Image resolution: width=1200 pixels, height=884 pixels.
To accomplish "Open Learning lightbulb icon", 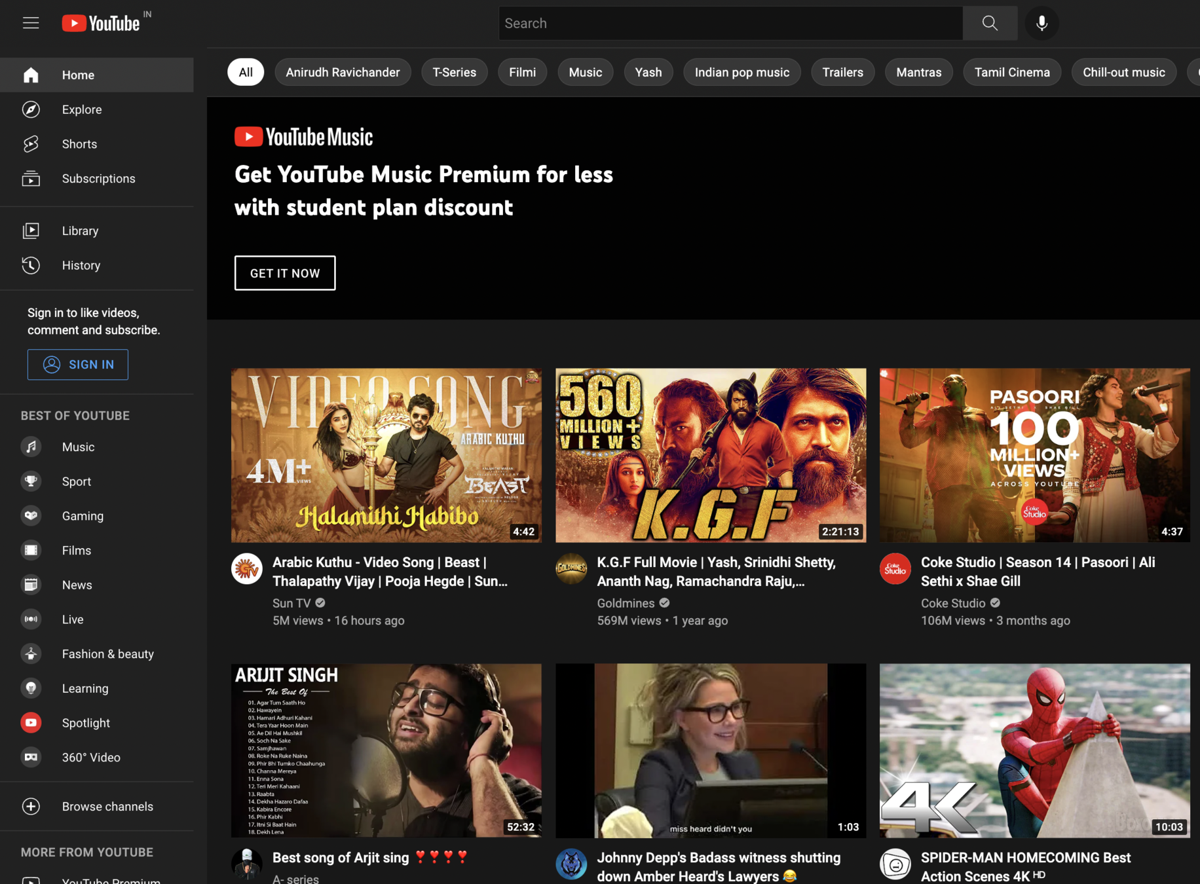I will (x=31, y=688).
